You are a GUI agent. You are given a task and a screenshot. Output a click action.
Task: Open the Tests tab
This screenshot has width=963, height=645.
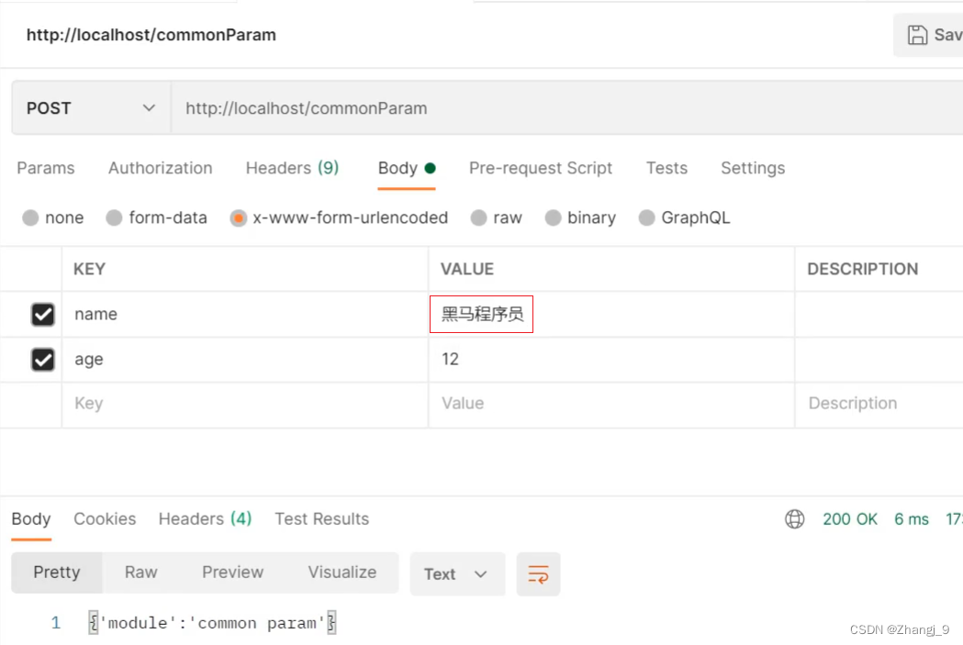666,168
